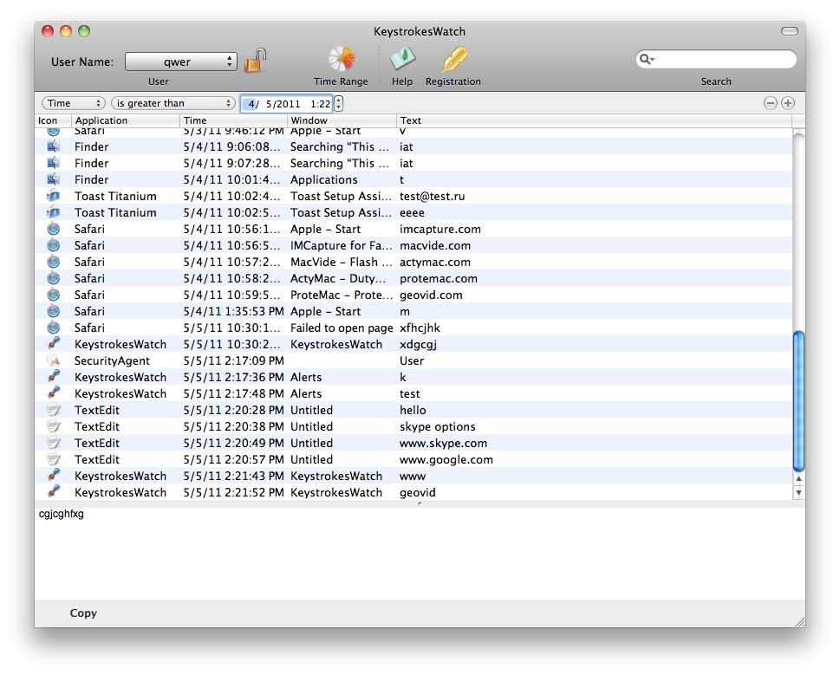Click the magnifier icon in search field
The image size is (840, 675).
coord(646,59)
